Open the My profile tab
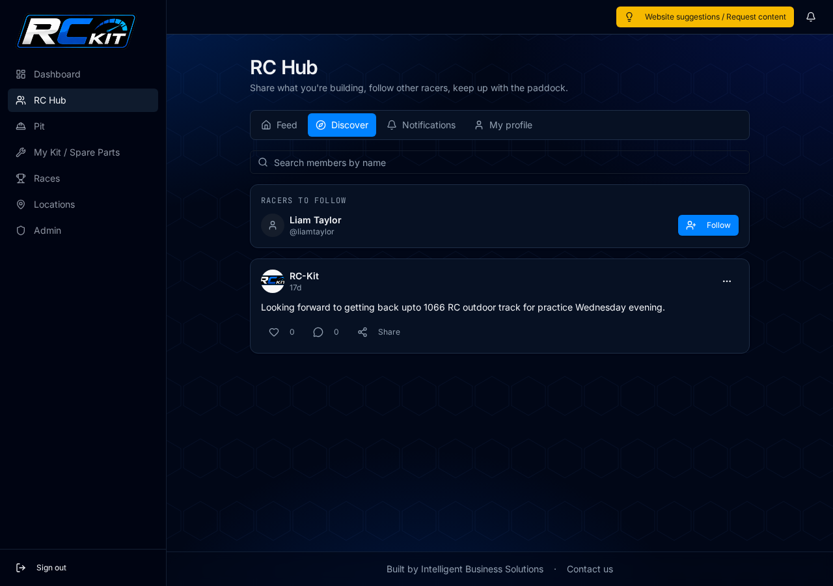The height and width of the screenshot is (586, 833). (503, 125)
